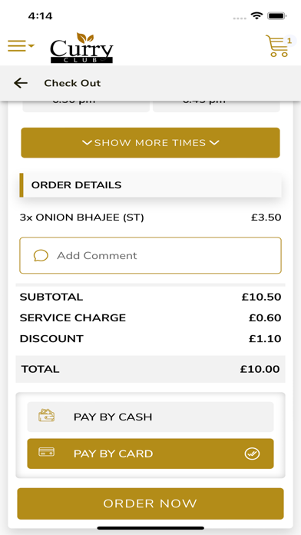Screen dimensions: 301x535
Task: Tap the credit card icon
Action: tap(46, 453)
